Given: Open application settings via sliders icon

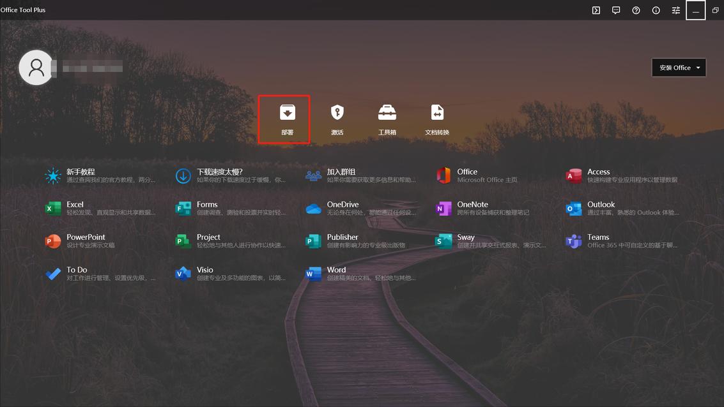Looking at the screenshot, I should tap(675, 10).
